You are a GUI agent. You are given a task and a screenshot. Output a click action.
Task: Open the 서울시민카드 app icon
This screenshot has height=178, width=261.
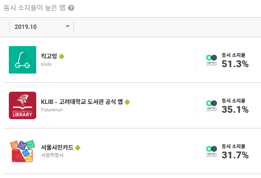23,151
